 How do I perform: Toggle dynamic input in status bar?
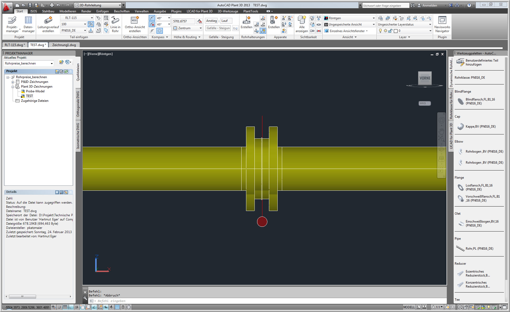106,307
